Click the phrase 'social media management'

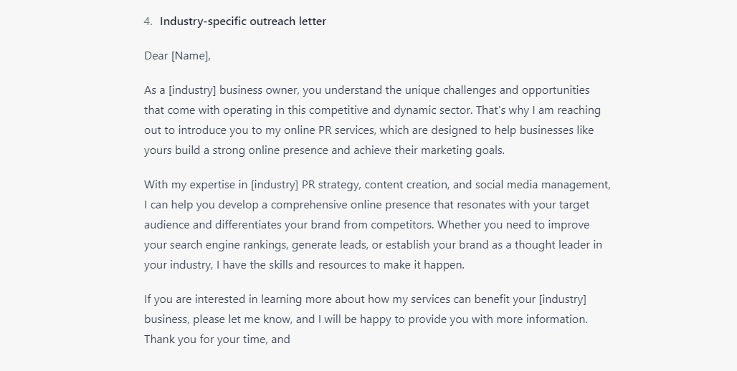point(542,185)
